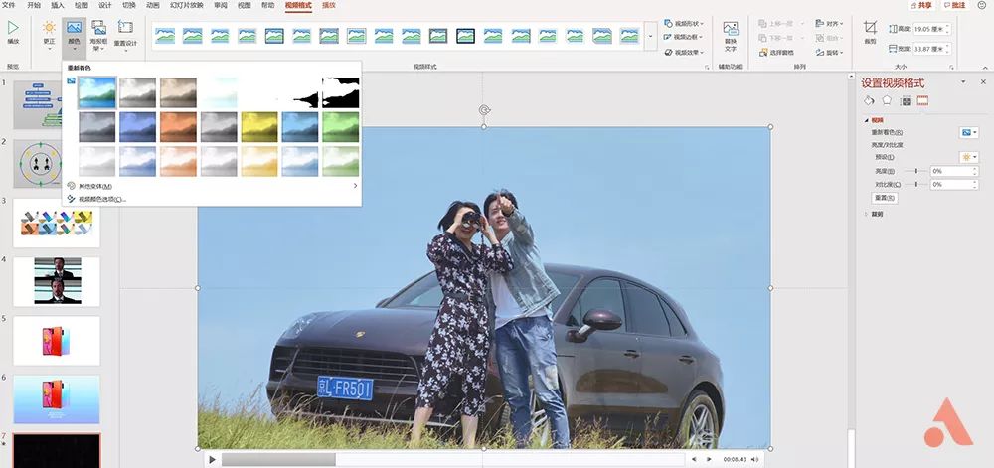Close the Format Video pane
Screen dimensions: 994x468
point(983,82)
